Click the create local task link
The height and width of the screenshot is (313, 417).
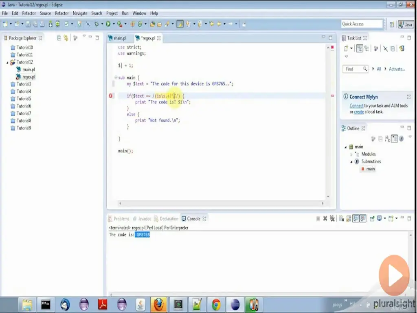[x=359, y=112]
